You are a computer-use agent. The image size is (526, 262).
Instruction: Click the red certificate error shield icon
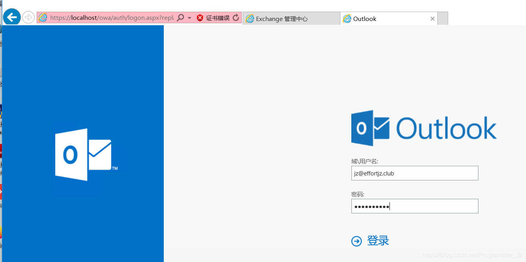tap(200, 18)
